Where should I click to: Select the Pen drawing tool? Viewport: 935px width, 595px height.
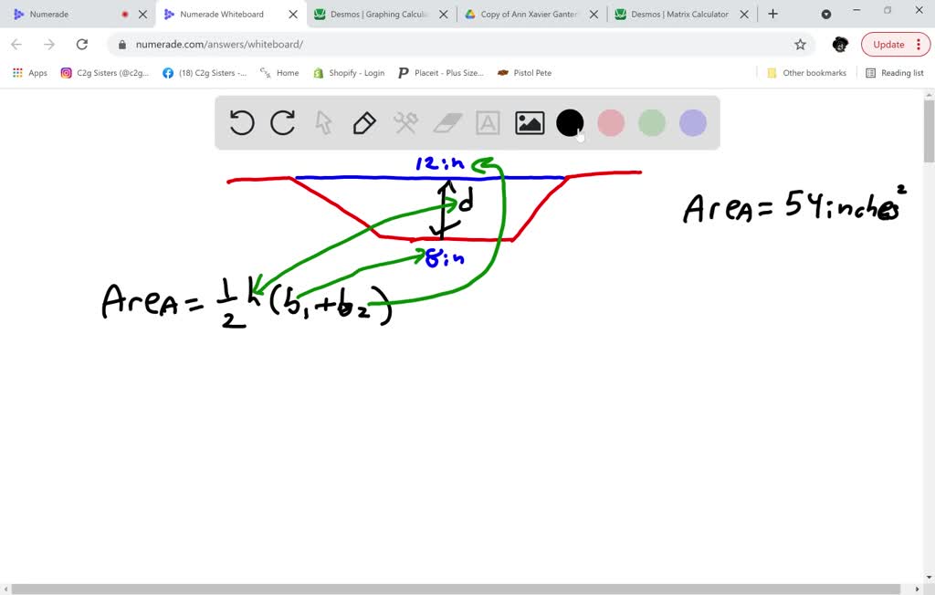point(364,122)
